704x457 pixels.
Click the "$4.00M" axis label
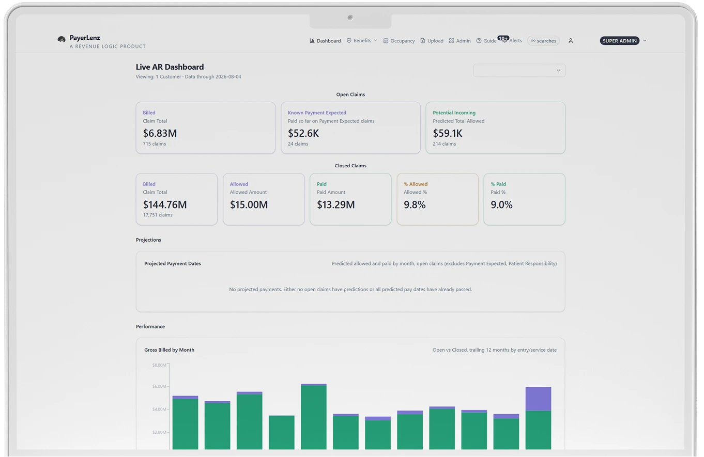[159, 409]
